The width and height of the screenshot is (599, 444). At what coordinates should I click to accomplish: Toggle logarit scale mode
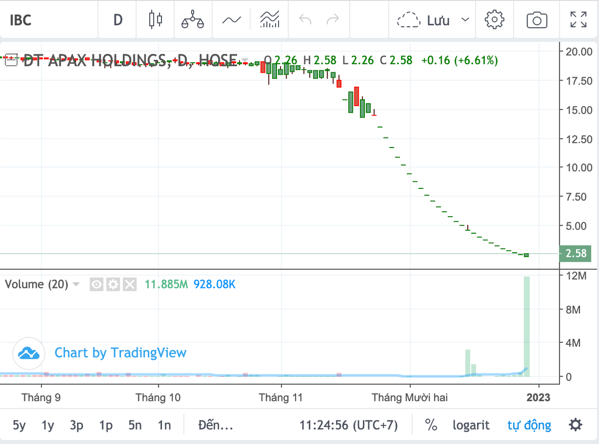471,425
